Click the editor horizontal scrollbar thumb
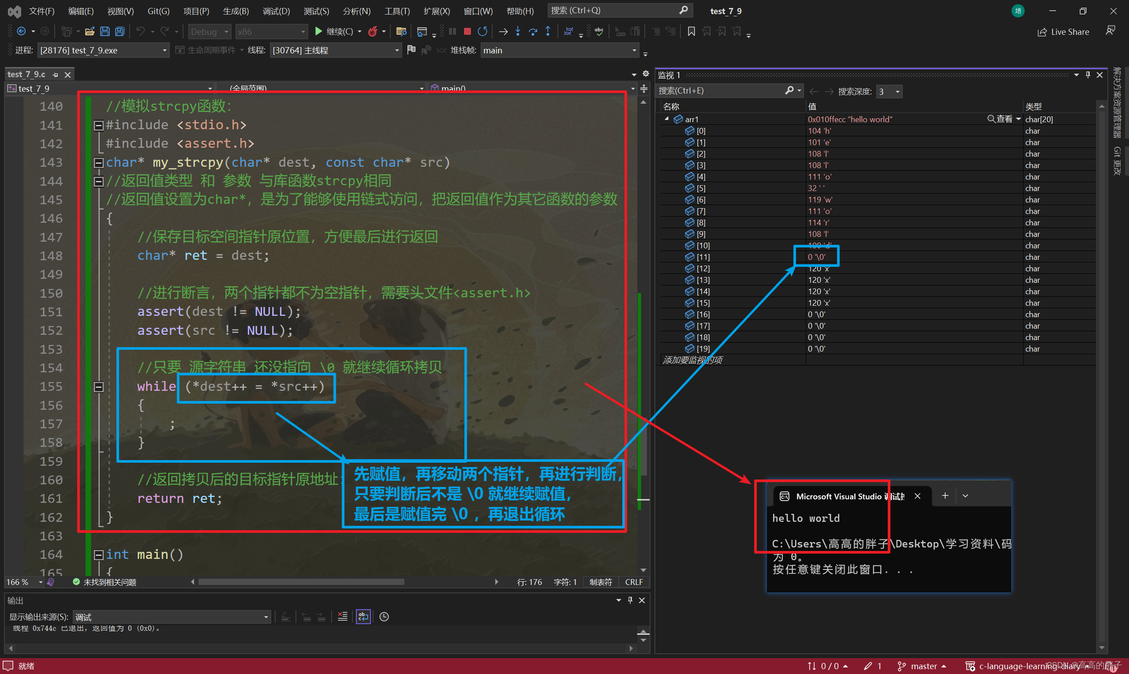Image resolution: width=1129 pixels, height=674 pixels. coord(300,582)
